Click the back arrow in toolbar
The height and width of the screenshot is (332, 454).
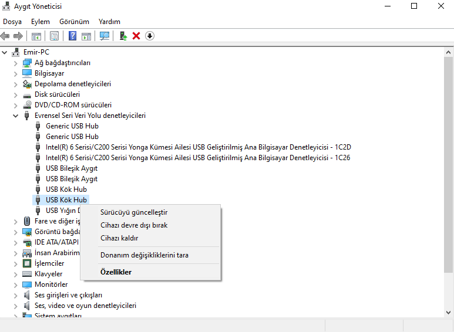tap(5, 36)
